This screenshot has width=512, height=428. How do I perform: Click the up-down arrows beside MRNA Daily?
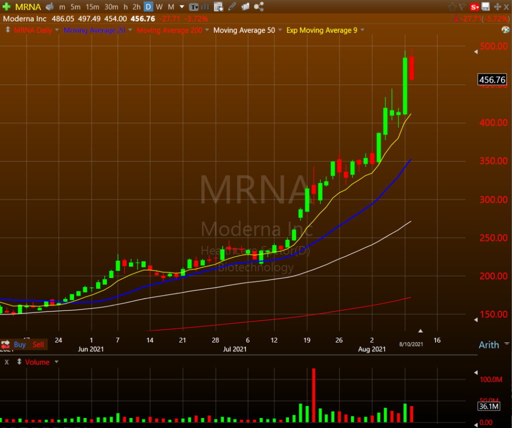[8, 29]
